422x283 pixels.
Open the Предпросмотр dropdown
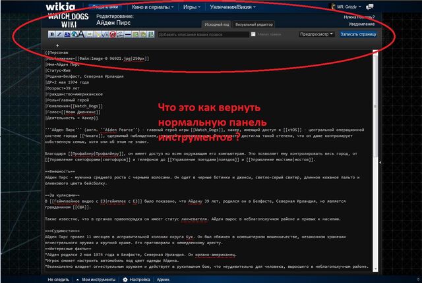point(316,34)
